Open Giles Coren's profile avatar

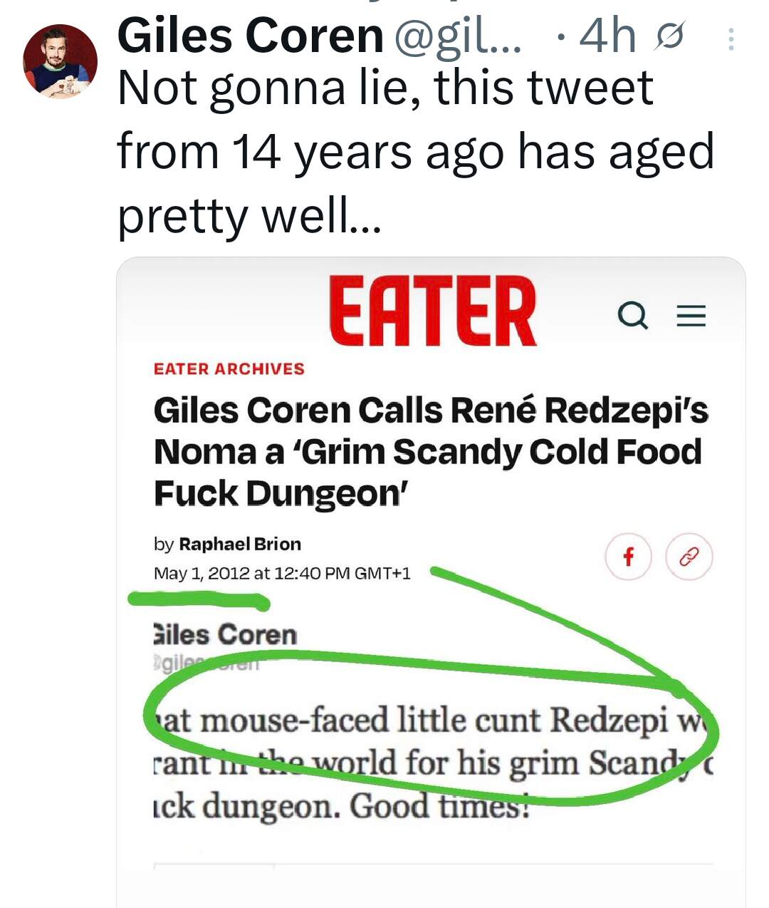coord(60,61)
